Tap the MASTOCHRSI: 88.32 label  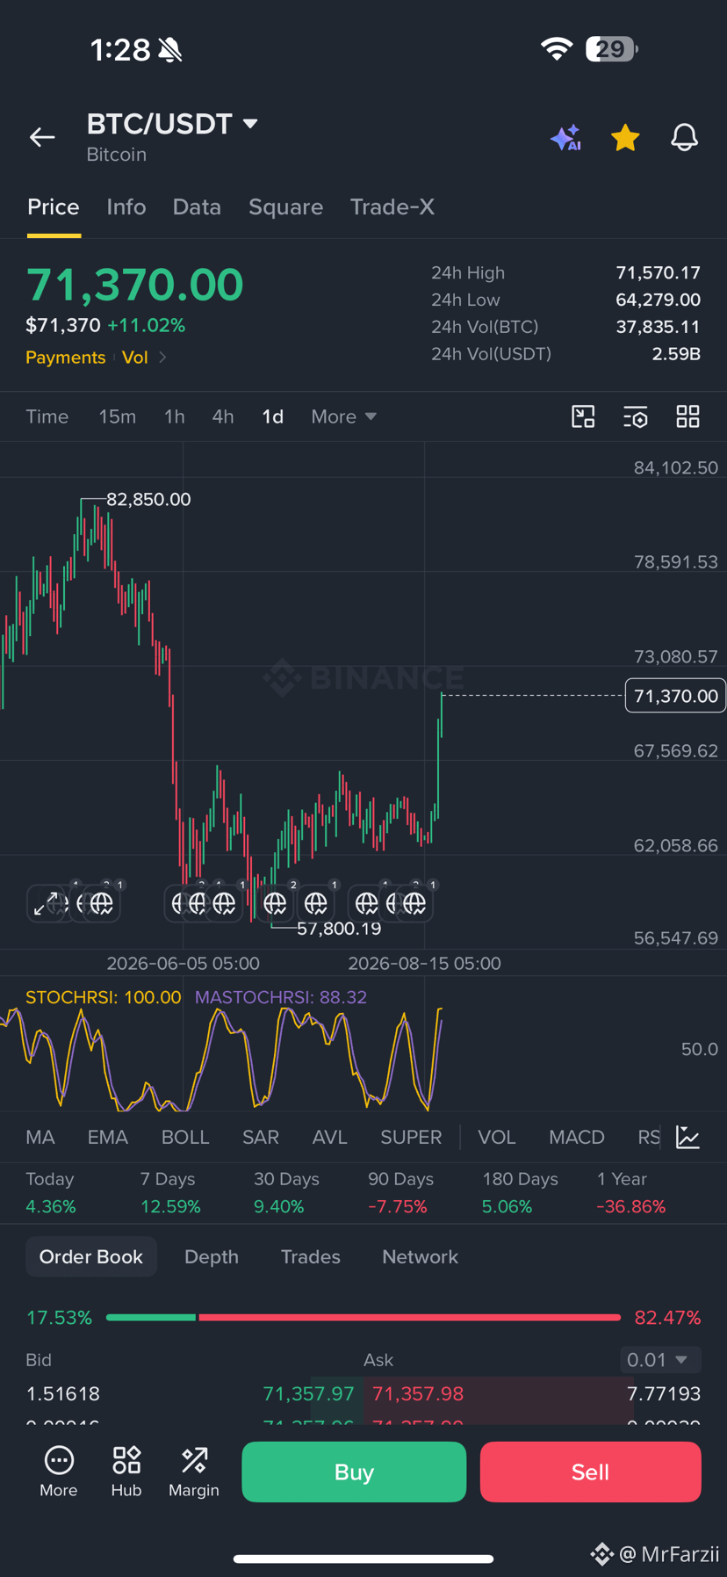(x=281, y=997)
